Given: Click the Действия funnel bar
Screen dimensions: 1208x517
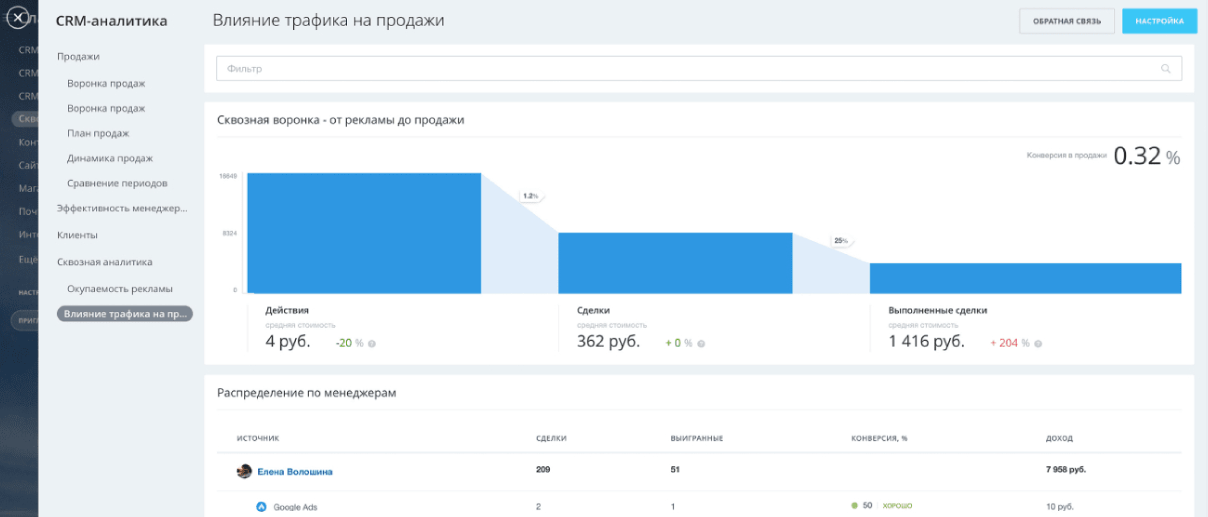Looking at the screenshot, I should (x=363, y=233).
